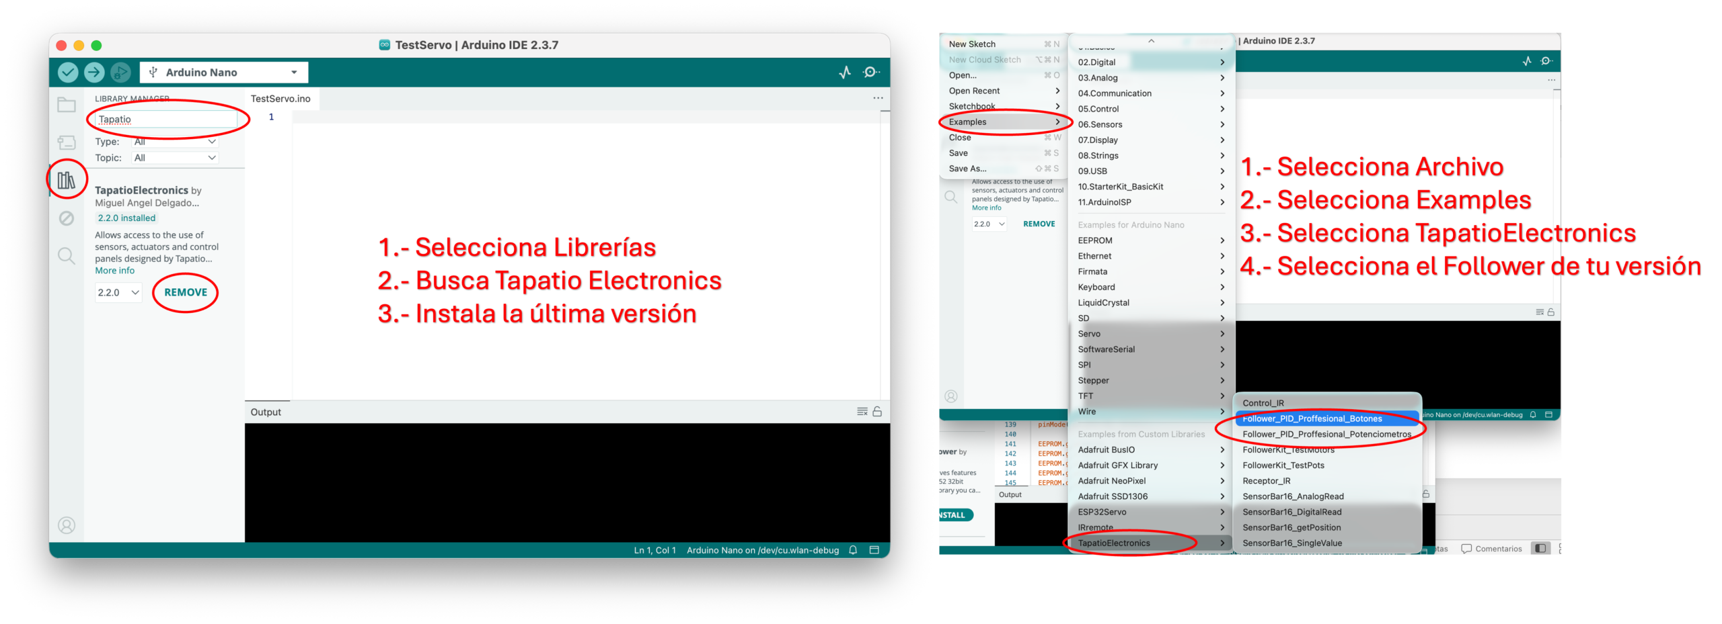Choose Save As... from the File menu
Viewport: 1722px width, 624px height.
pyautogui.click(x=1003, y=169)
